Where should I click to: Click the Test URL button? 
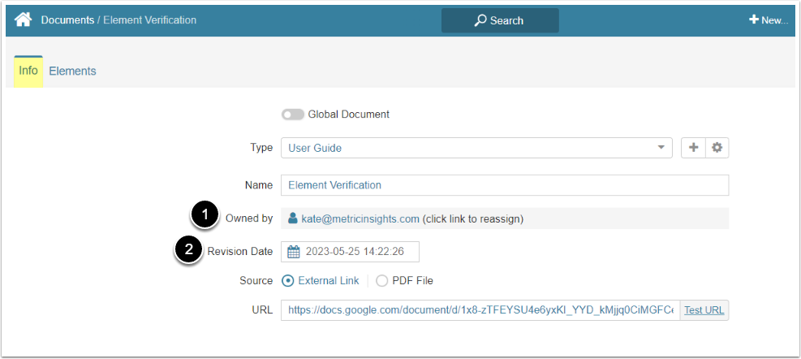pyautogui.click(x=704, y=309)
